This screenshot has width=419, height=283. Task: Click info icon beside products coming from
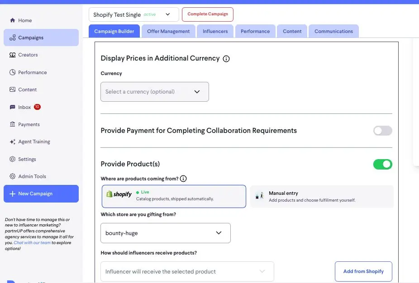click(x=183, y=179)
